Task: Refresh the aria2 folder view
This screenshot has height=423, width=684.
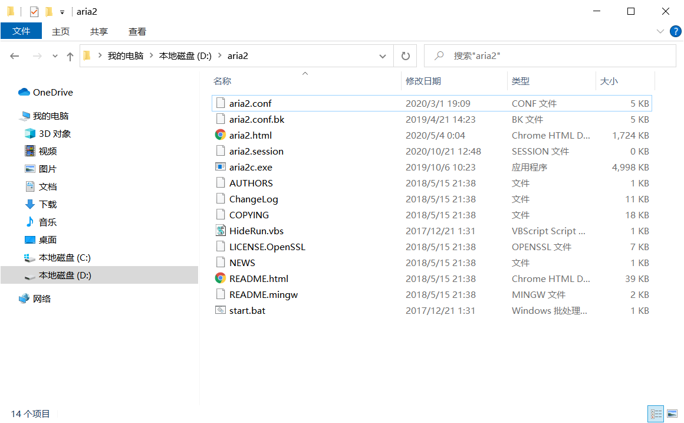Action: coord(405,56)
